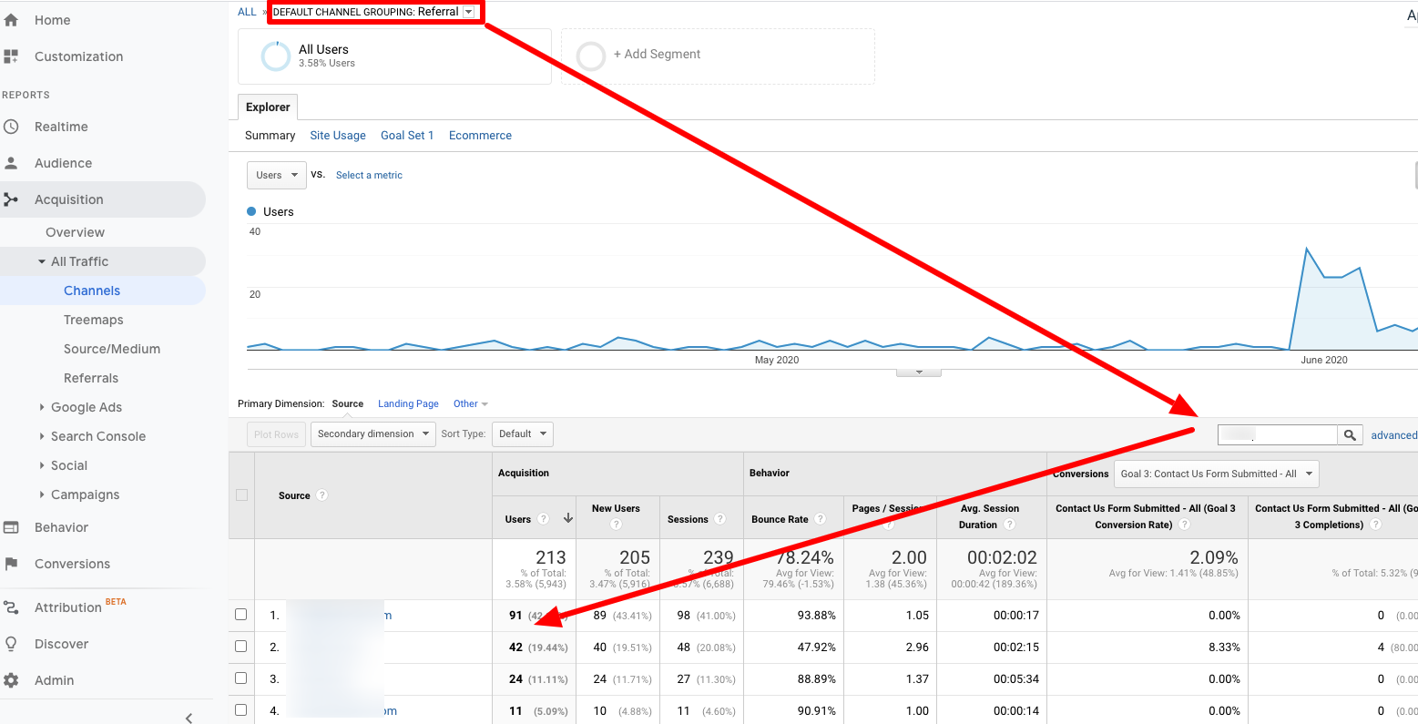
Task: Click the Realtime clock icon
Action: click(x=11, y=127)
